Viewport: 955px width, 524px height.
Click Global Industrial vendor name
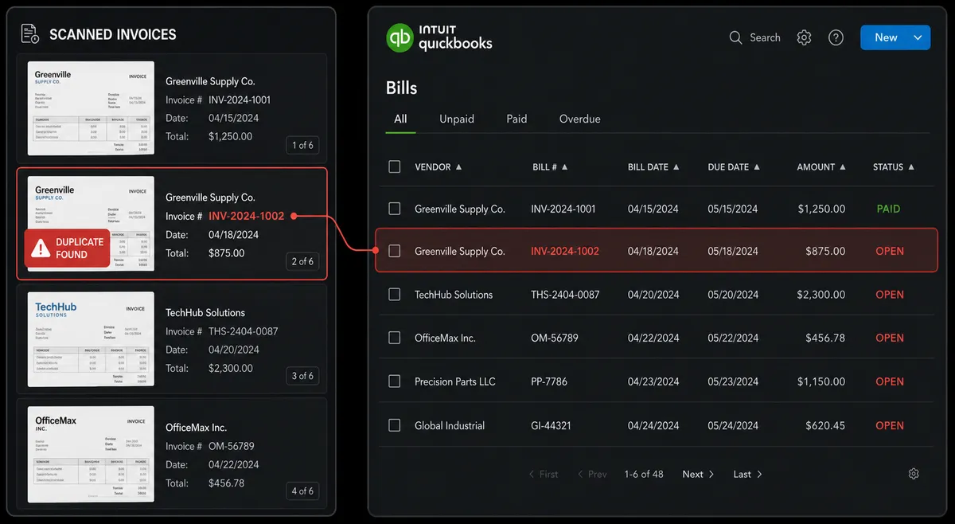pos(450,425)
